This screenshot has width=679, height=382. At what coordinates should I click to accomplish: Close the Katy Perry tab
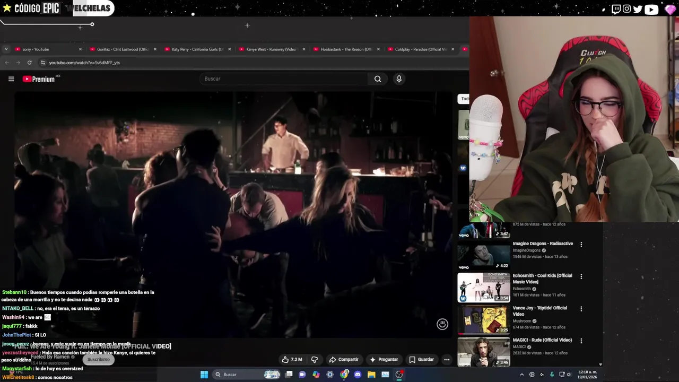pos(229,49)
